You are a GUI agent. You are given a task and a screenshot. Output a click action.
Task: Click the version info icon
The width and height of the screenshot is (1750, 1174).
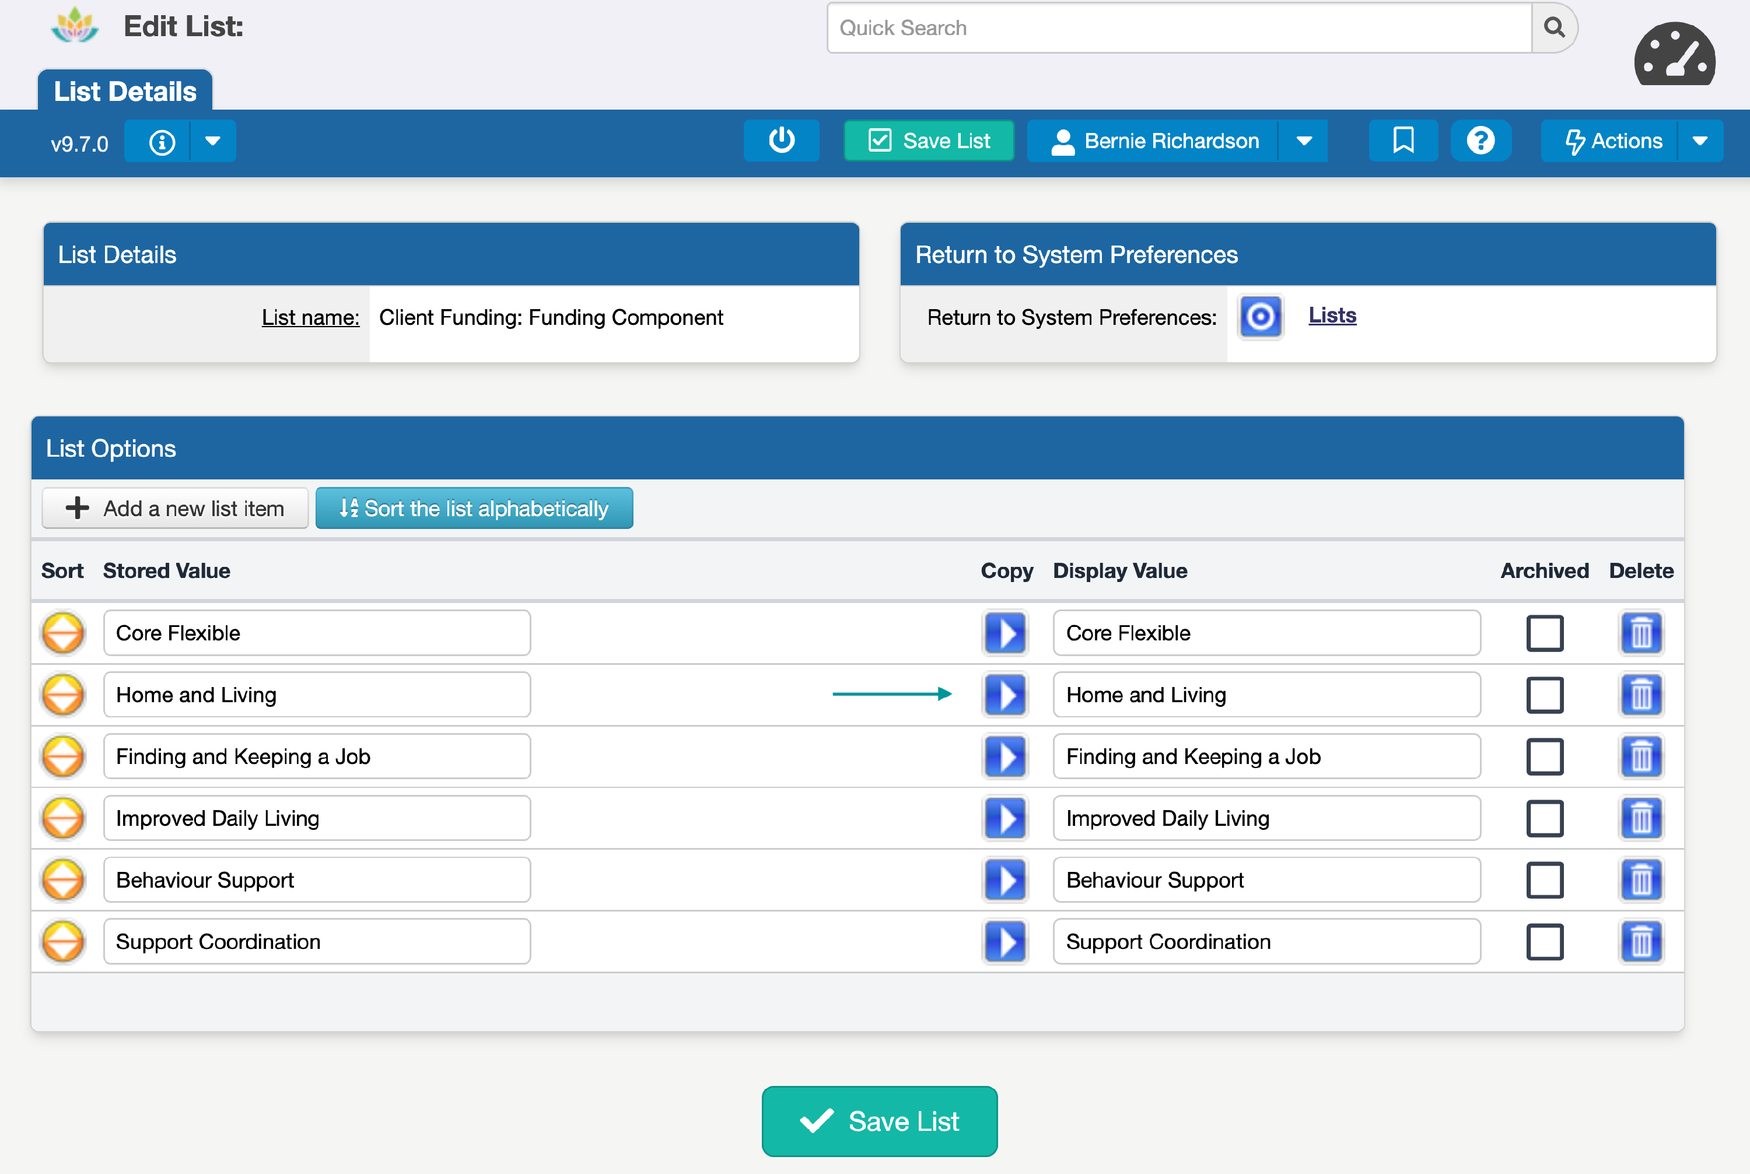click(x=162, y=142)
